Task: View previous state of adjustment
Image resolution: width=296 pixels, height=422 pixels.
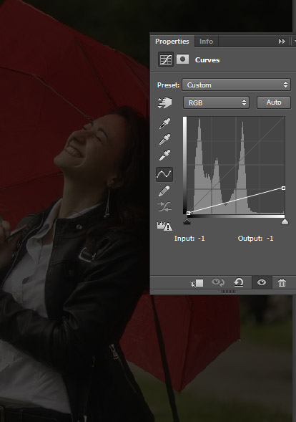Action: click(x=218, y=282)
